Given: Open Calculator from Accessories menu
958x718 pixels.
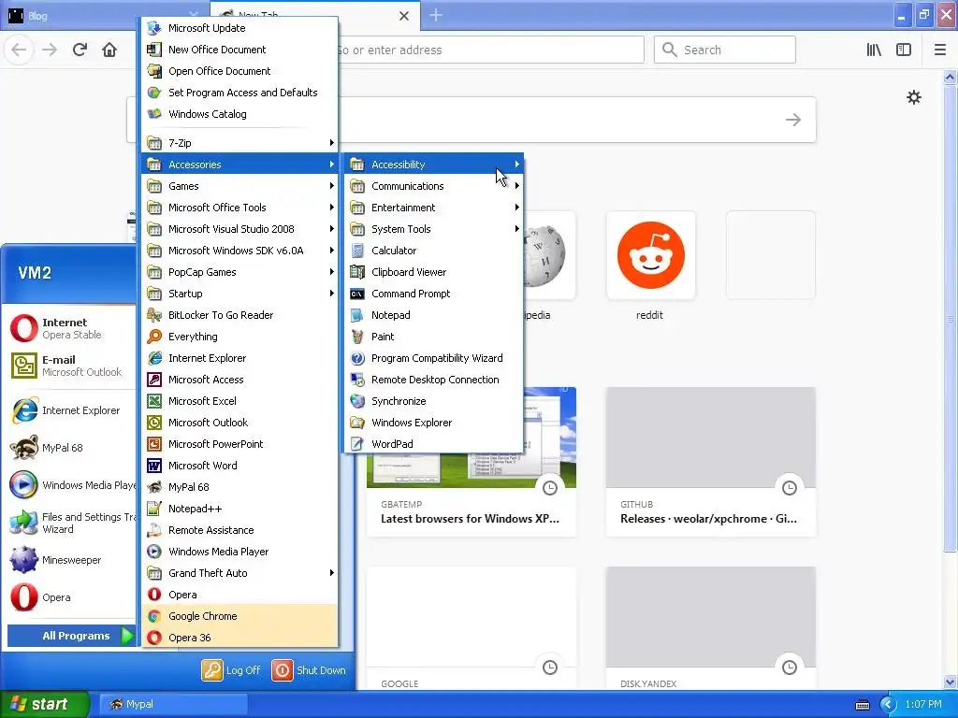Looking at the screenshot, I should [434, 251].
